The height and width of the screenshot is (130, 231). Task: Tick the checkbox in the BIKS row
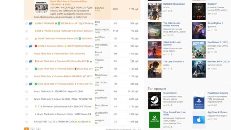[26, 23]
